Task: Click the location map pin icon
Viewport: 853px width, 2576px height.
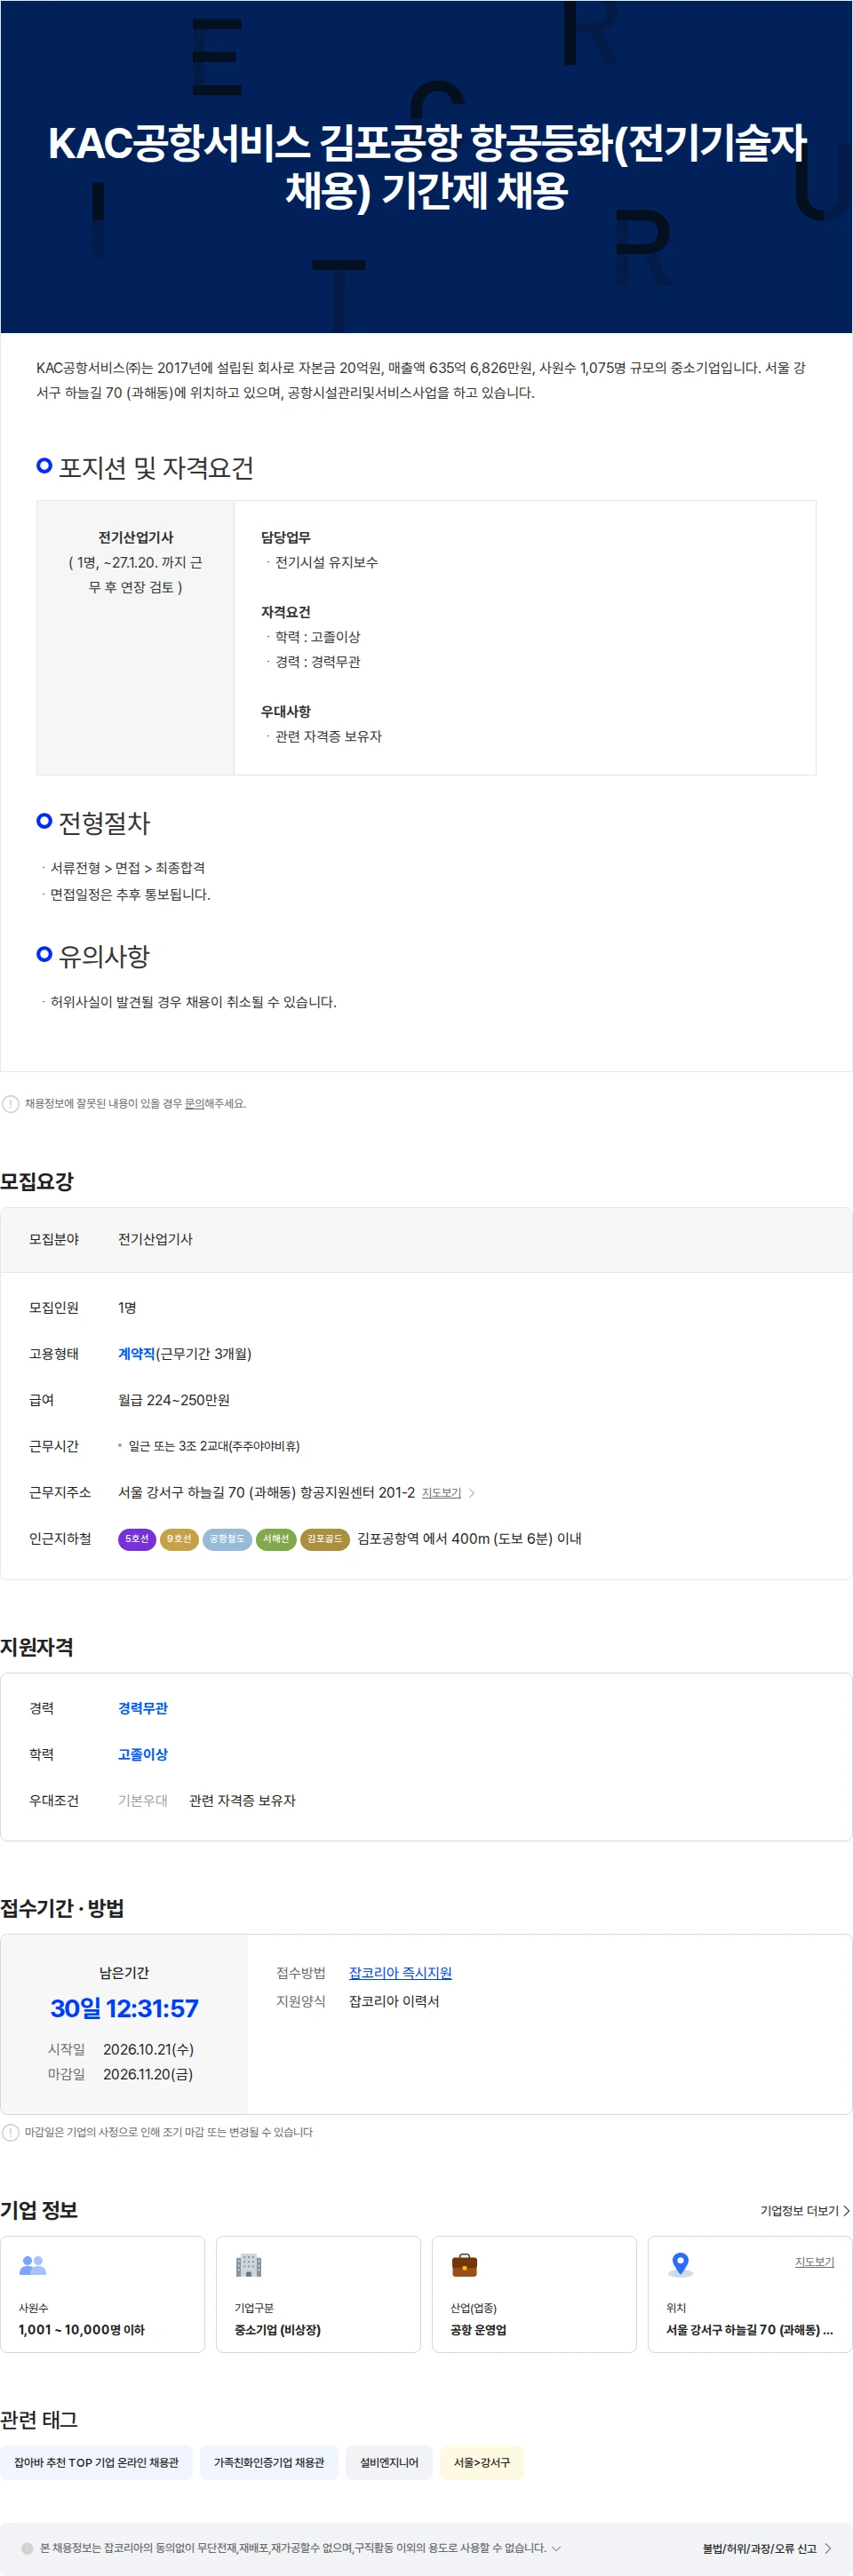Action: click(680, 2263)
